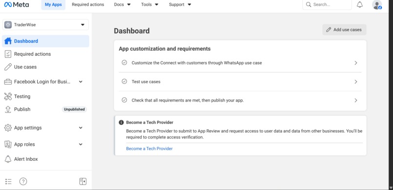This screenshot has height=190, width=393.
Task: Click the Dashboard page heading
Action: [132, 31]
